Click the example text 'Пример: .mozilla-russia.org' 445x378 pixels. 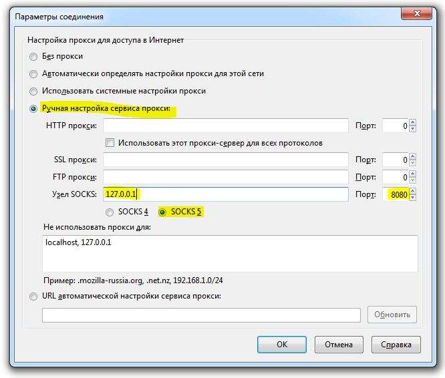(93, 280)
